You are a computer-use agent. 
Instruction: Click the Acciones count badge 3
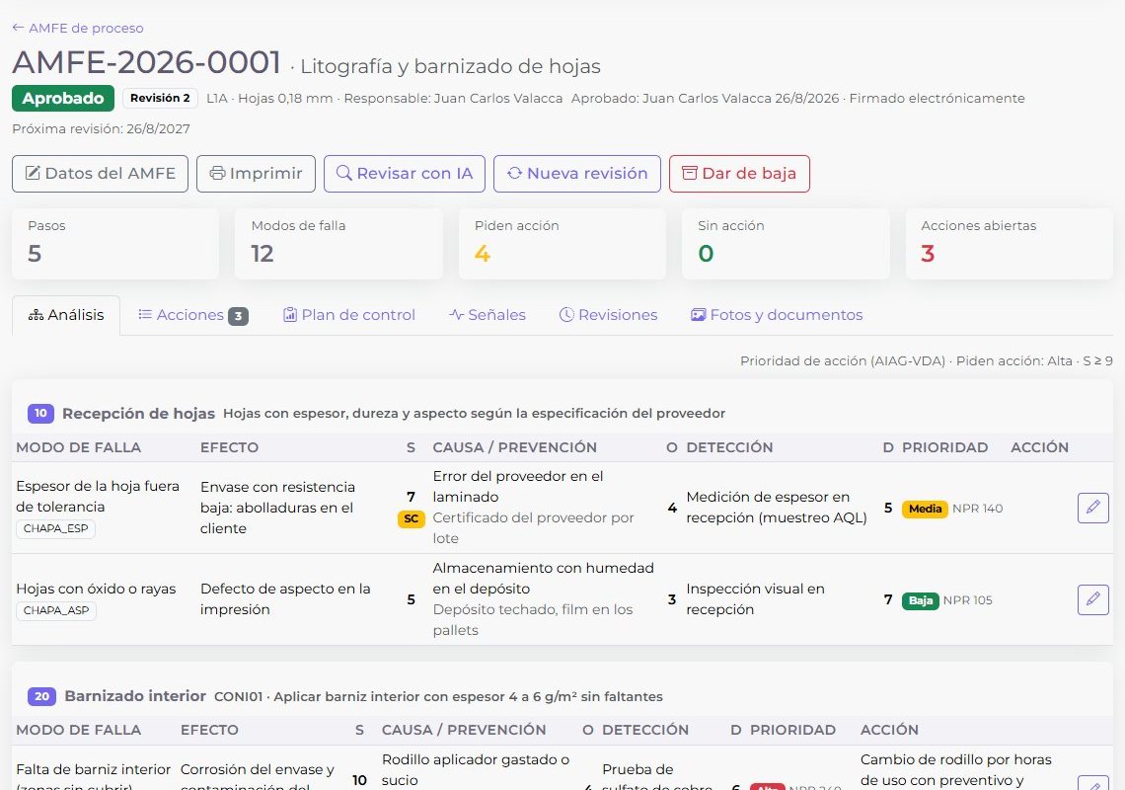click(238, 316)
